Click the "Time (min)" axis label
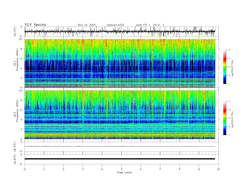The width and height of the screenshot is (246, 190). coord(124,172)
